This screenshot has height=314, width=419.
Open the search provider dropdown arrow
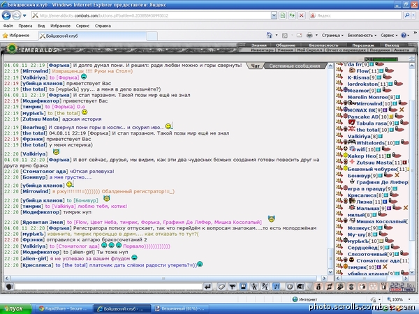413,15
